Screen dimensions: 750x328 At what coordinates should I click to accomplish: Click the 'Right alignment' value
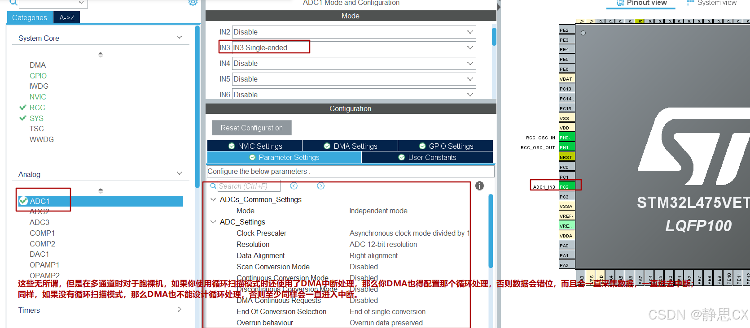(373, 255)
